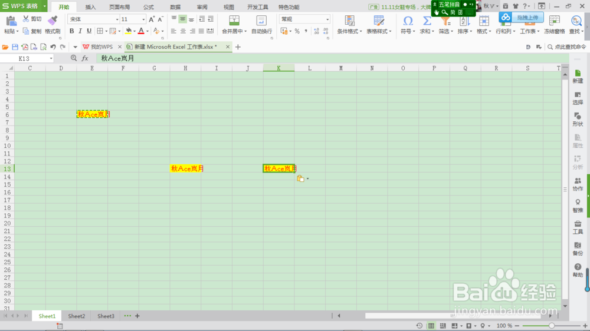The height and width of the screenshot is (331, 590).
Task: Open the number format dropdown (常规)
Action: (327, 19)
